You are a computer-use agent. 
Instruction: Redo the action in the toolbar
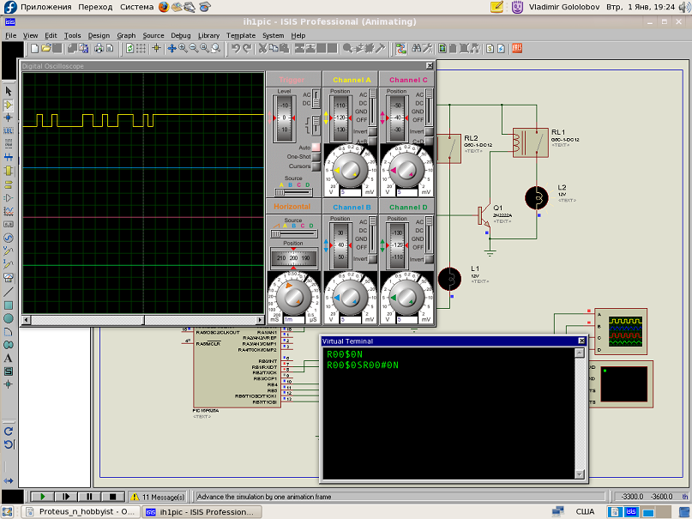click(247, 49)
